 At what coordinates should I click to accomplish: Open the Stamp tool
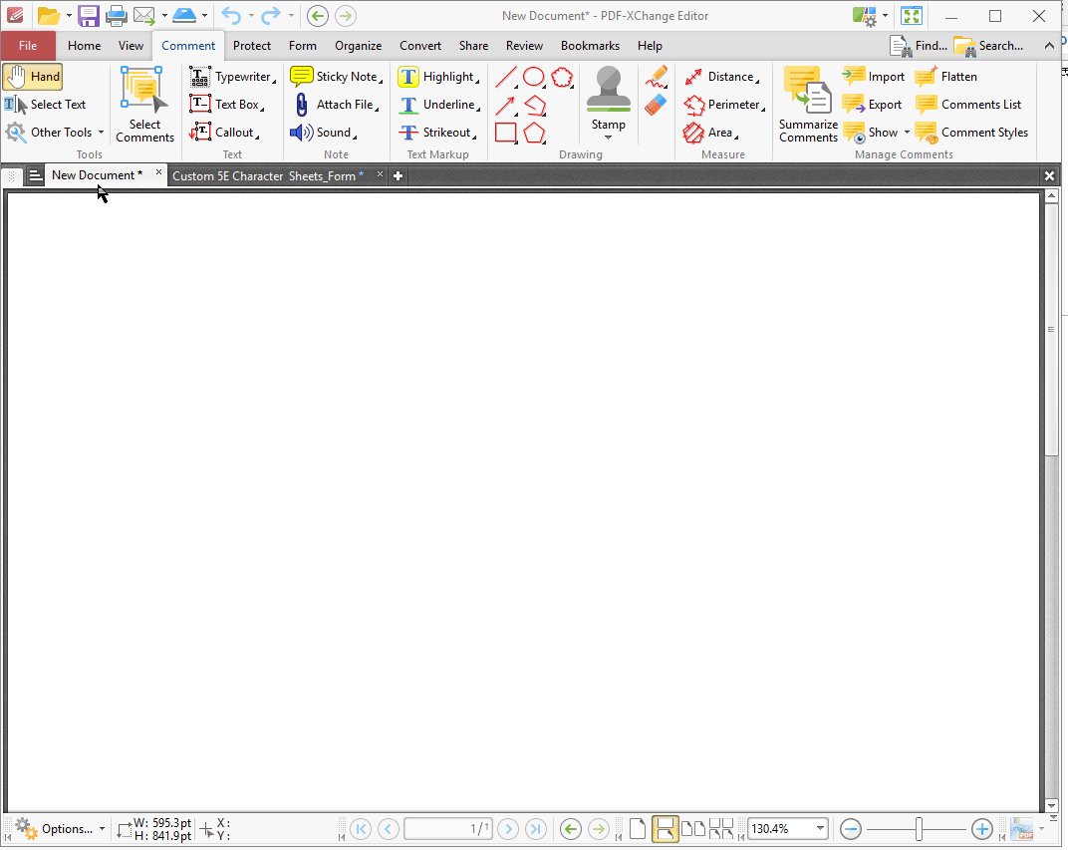[608, 100]
